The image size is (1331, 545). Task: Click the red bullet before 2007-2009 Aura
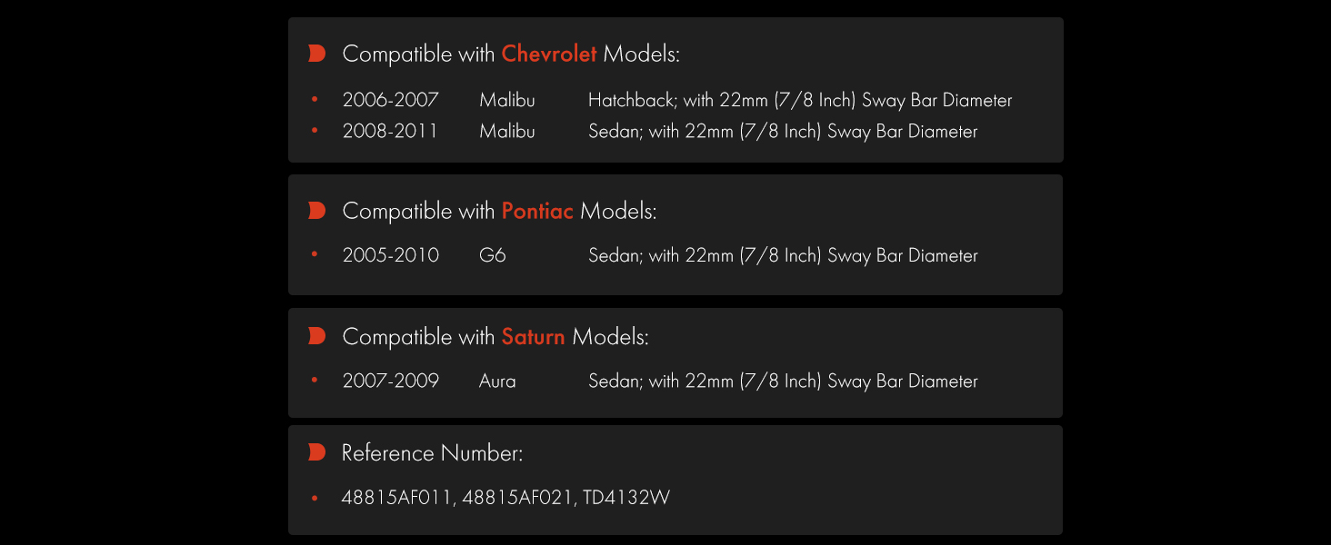[315, 381]
